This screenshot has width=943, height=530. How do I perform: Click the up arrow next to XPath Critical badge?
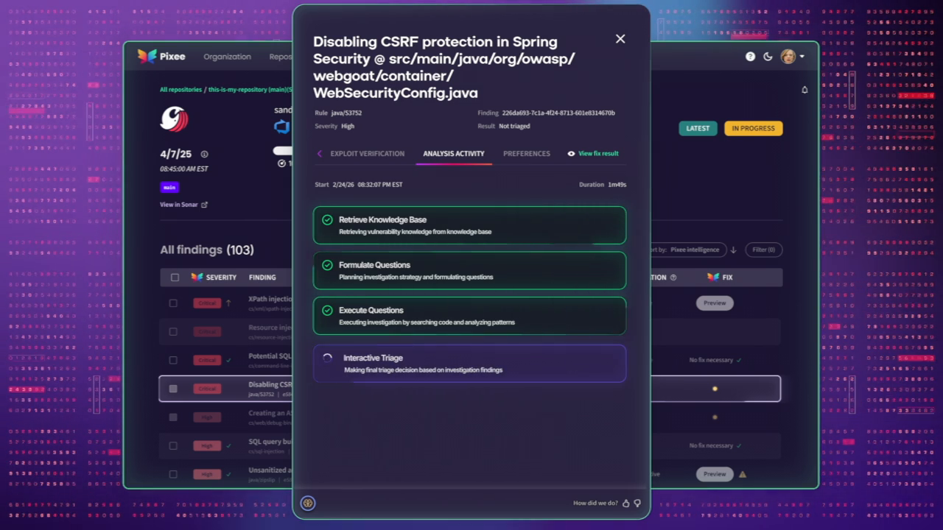click(228, 303)
